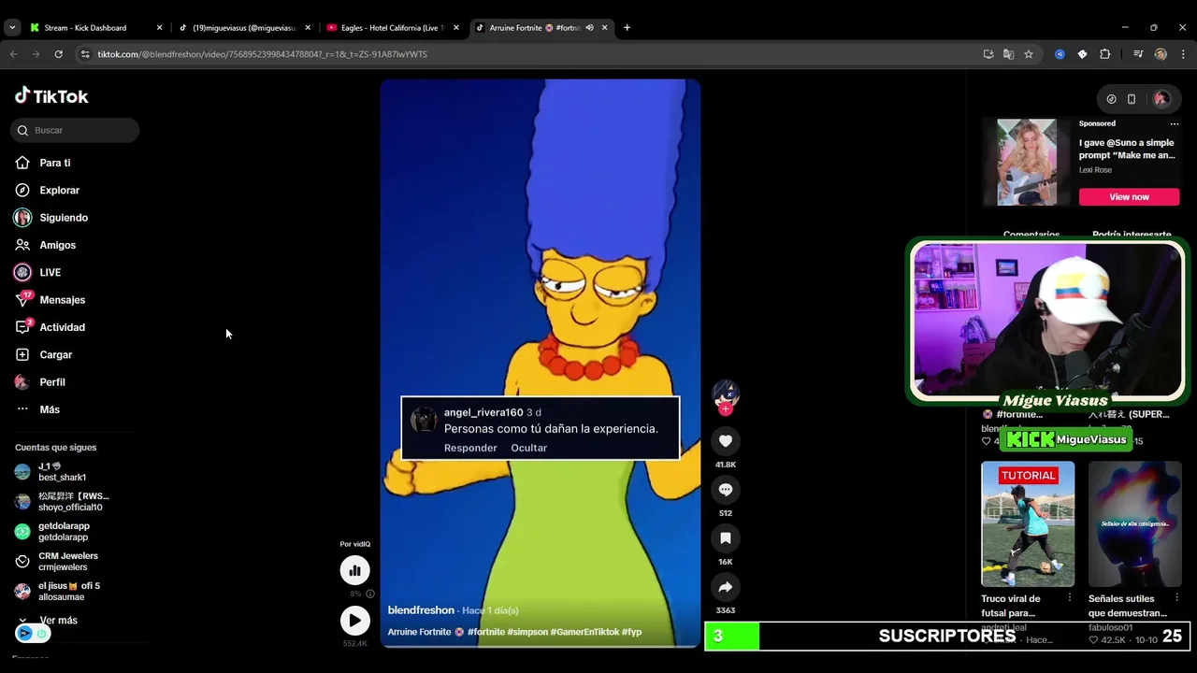Open TUTORIAL futsal video thumbnail
This screenshot has height=673, width=1197.
[1028, 523]
